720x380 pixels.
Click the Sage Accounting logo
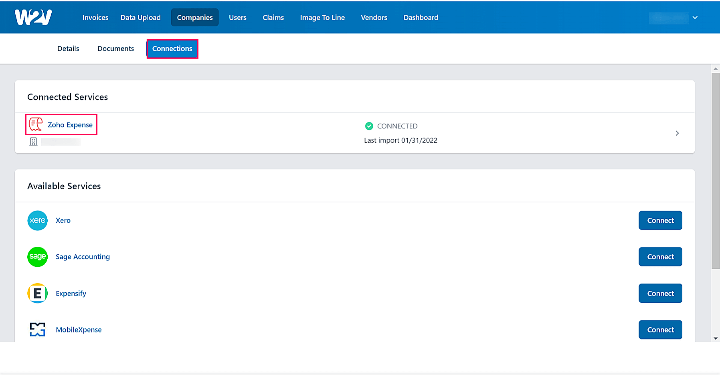tap(37, 257)
